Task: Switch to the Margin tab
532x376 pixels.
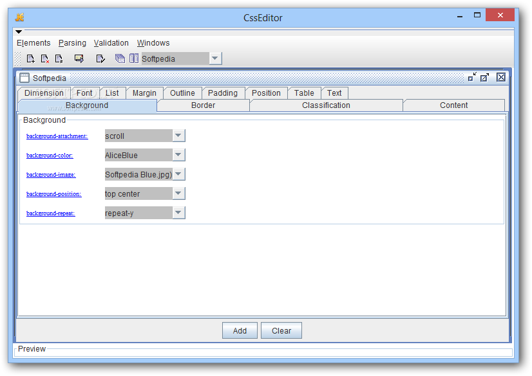Action: pyautogui.click(x=144, y=93)
